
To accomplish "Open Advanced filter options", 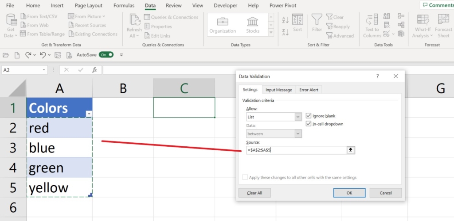I will 340,36.
